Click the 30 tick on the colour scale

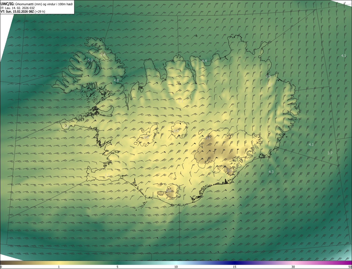click(x=293, y=267)
